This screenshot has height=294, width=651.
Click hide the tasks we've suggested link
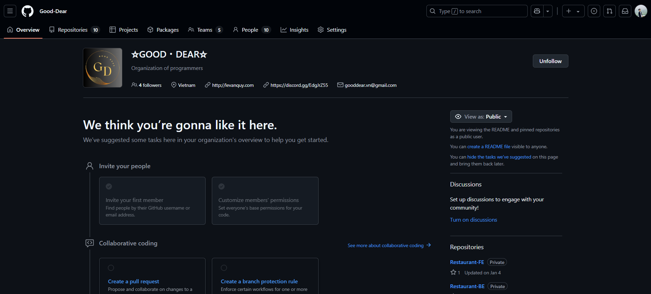click(x=499, y=157)
